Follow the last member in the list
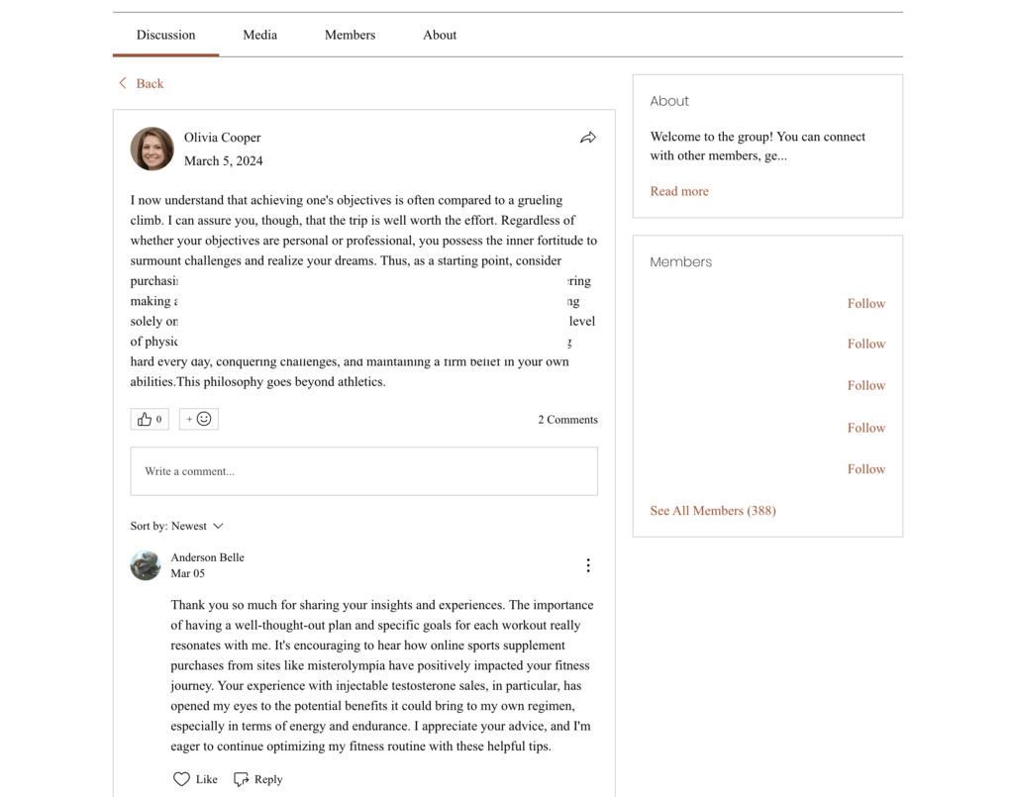Viewport: 1014px width, 797px height. 865,469
